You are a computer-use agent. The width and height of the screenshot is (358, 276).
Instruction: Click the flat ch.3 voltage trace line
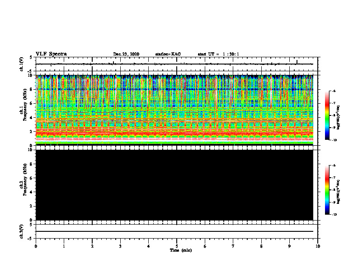click(174, 231)
